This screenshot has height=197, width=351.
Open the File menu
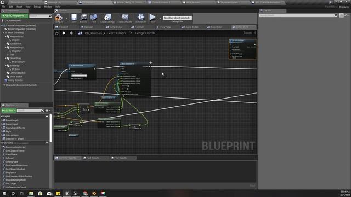pos(4,7)
